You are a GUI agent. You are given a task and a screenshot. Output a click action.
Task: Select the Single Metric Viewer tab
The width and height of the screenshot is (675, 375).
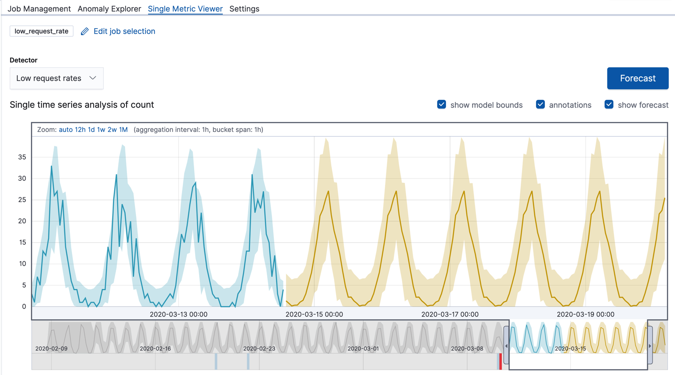tap(185, 8)
